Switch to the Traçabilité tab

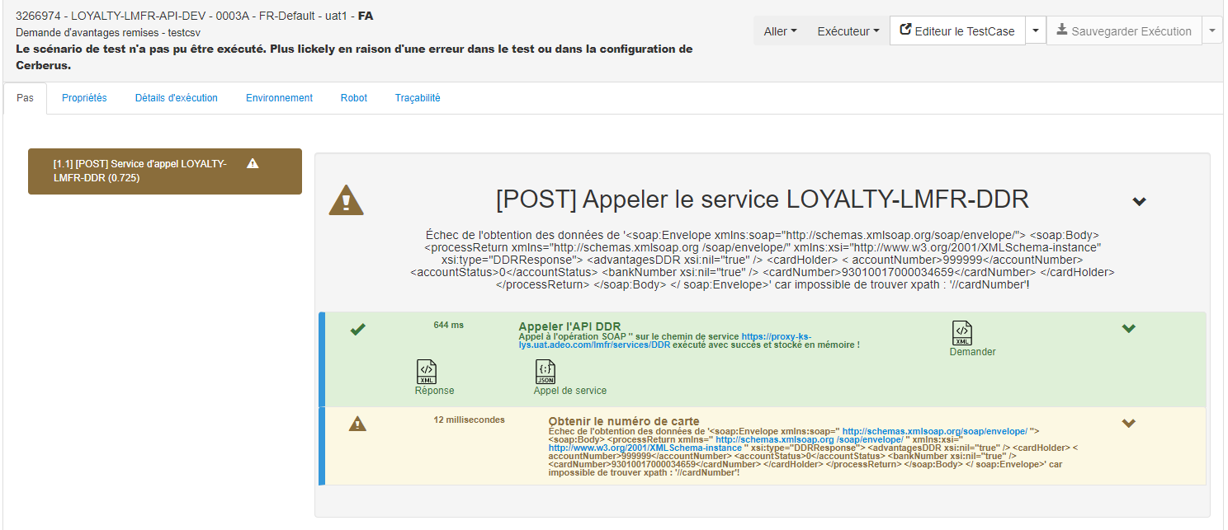point(418,98)
